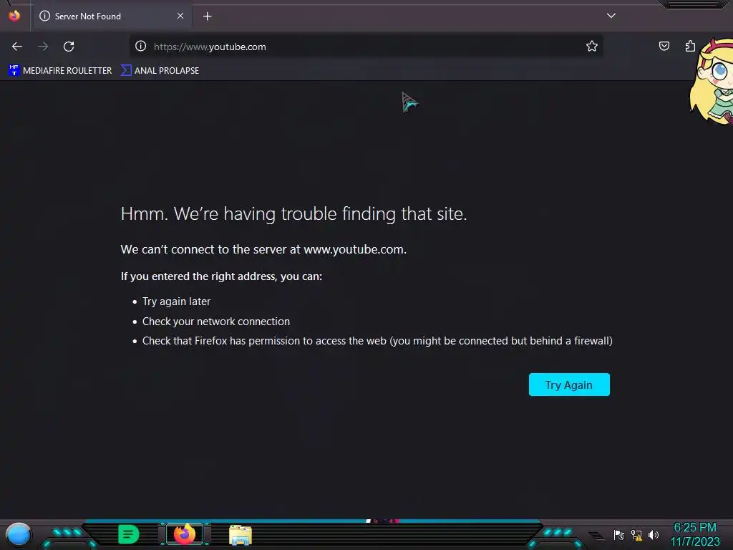Open the MEDIAFIRE ROULETTER bookmark
Image resolution: width=733 pixels, height=550 pixels.
coord(60,71)
